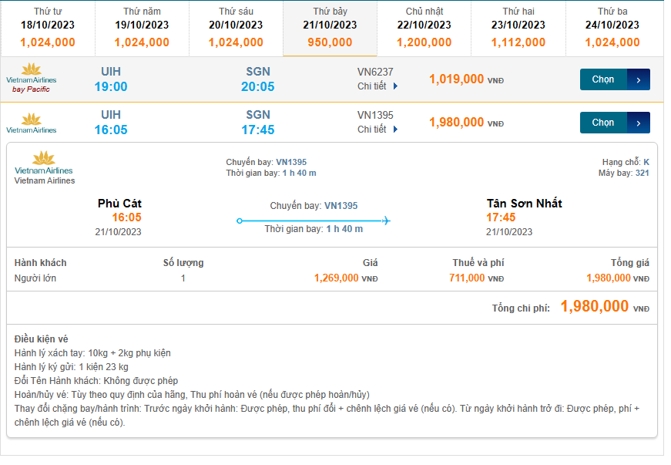Select date tab Thứ tư 18/10/2023
This screenshot has width=671, height=465.
48,28
